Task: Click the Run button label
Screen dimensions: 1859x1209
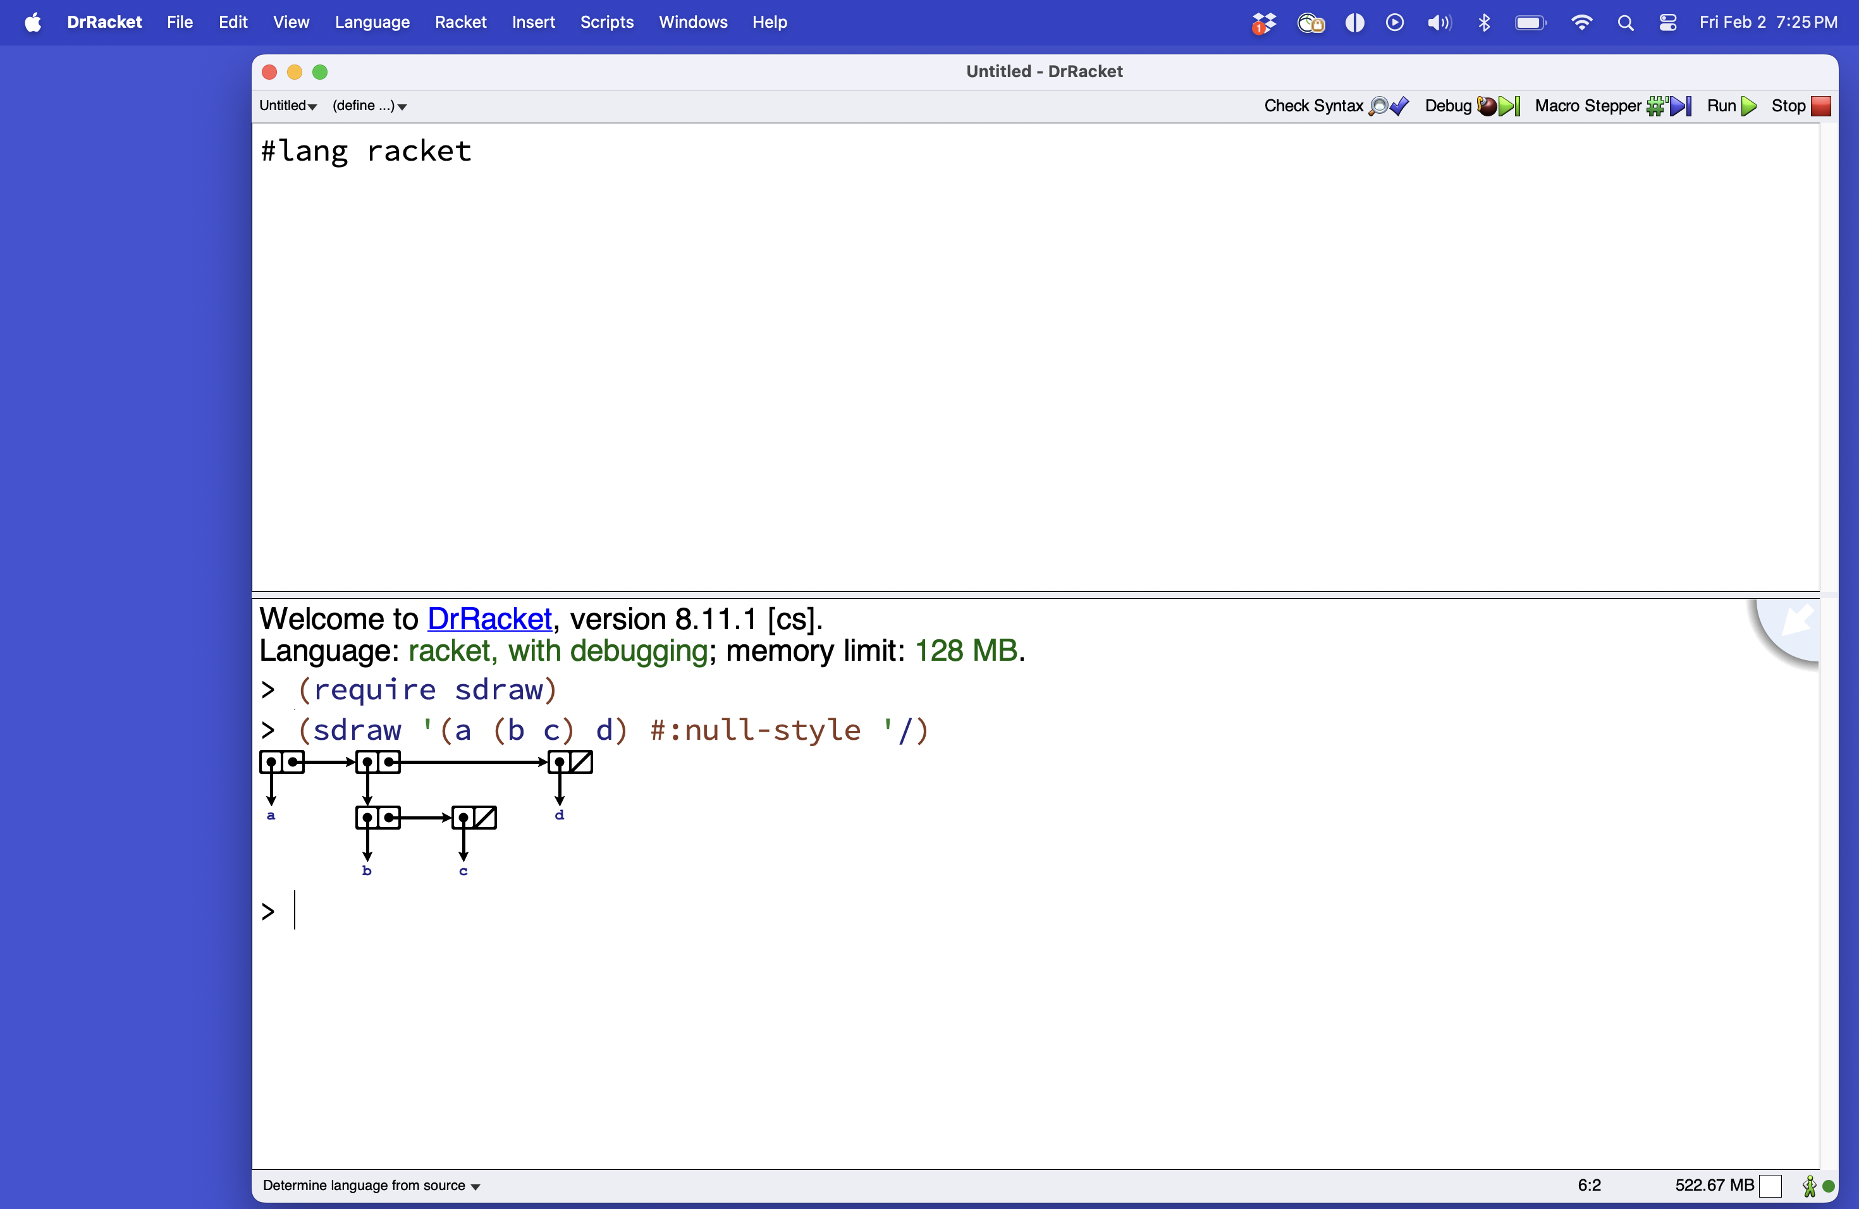Action: 1721,106
